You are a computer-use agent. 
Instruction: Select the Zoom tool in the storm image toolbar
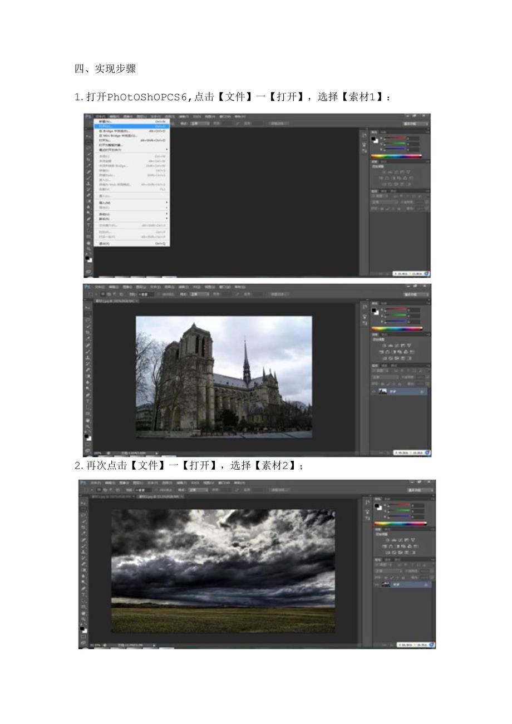tap(83, 618)
